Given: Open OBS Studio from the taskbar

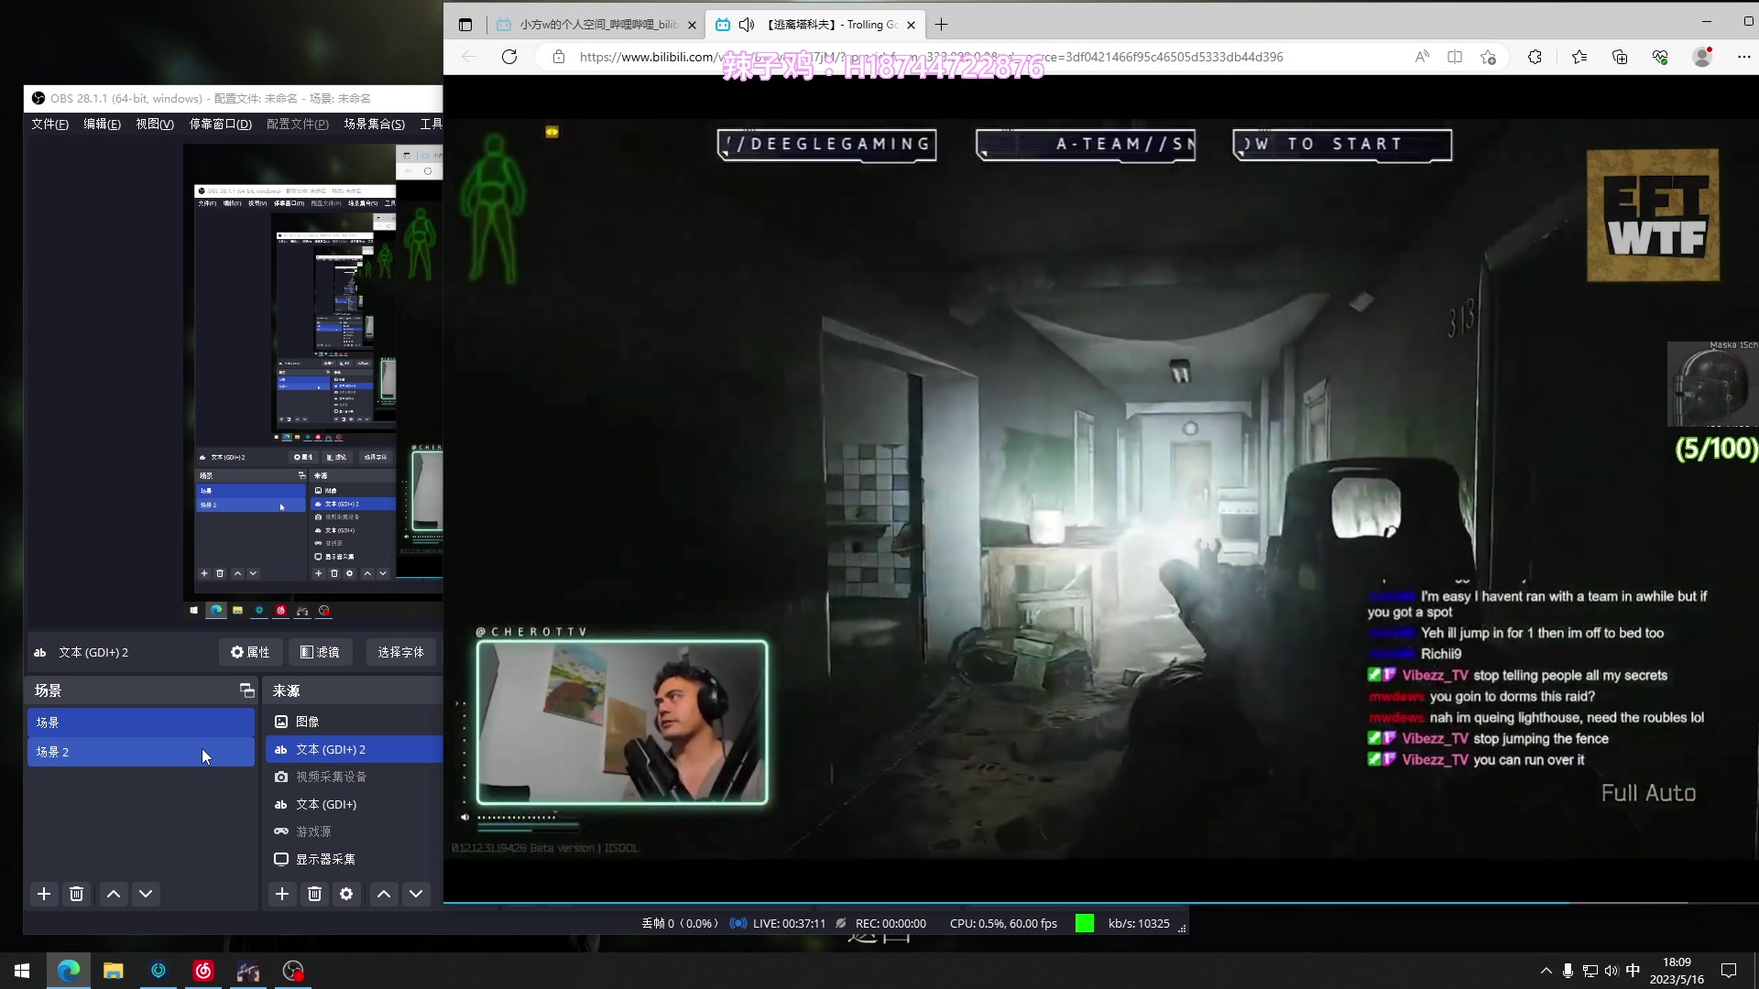Looking at the screenshot, I should pyautogui.click(x=293, y=971).
